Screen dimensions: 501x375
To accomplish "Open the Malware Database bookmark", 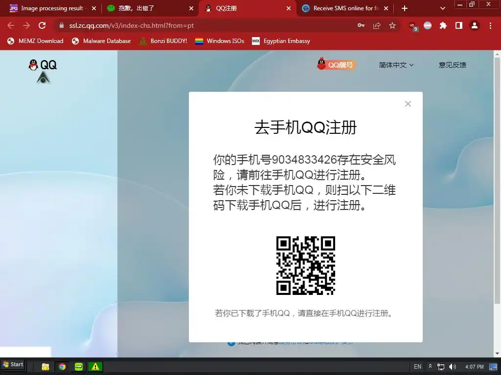I will coord(101,41).
